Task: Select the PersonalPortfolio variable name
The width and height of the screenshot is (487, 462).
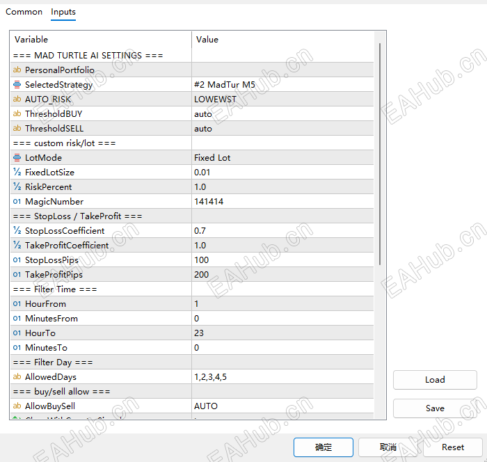Action: (x=60, y=70)
